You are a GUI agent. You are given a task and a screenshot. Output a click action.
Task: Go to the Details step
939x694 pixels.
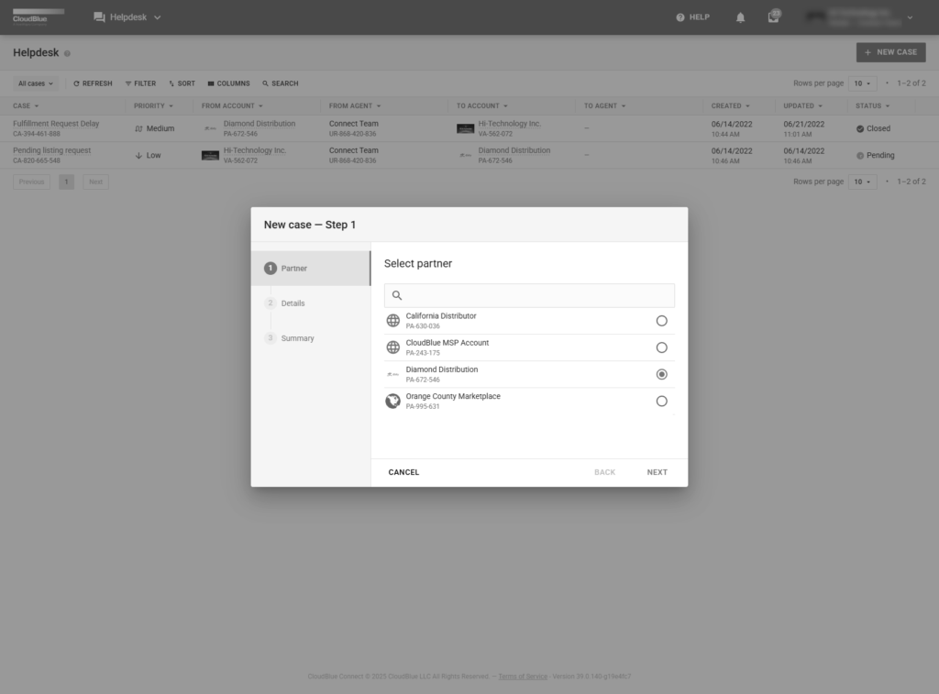pyautogui.click(x=293, y=303)
